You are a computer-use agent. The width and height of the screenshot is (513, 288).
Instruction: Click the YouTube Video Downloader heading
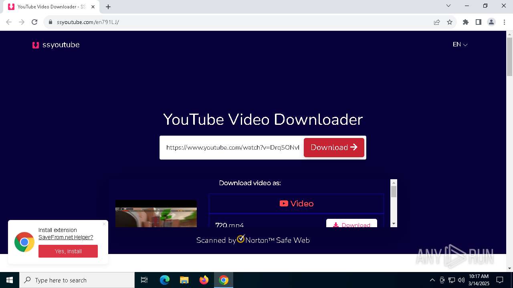263,120
